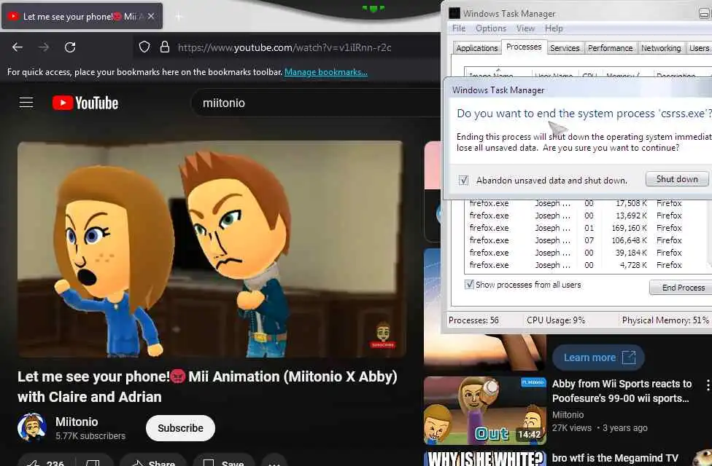Switch to the Processes tab
Screen dimensions: 712x466
click(524, 47)
